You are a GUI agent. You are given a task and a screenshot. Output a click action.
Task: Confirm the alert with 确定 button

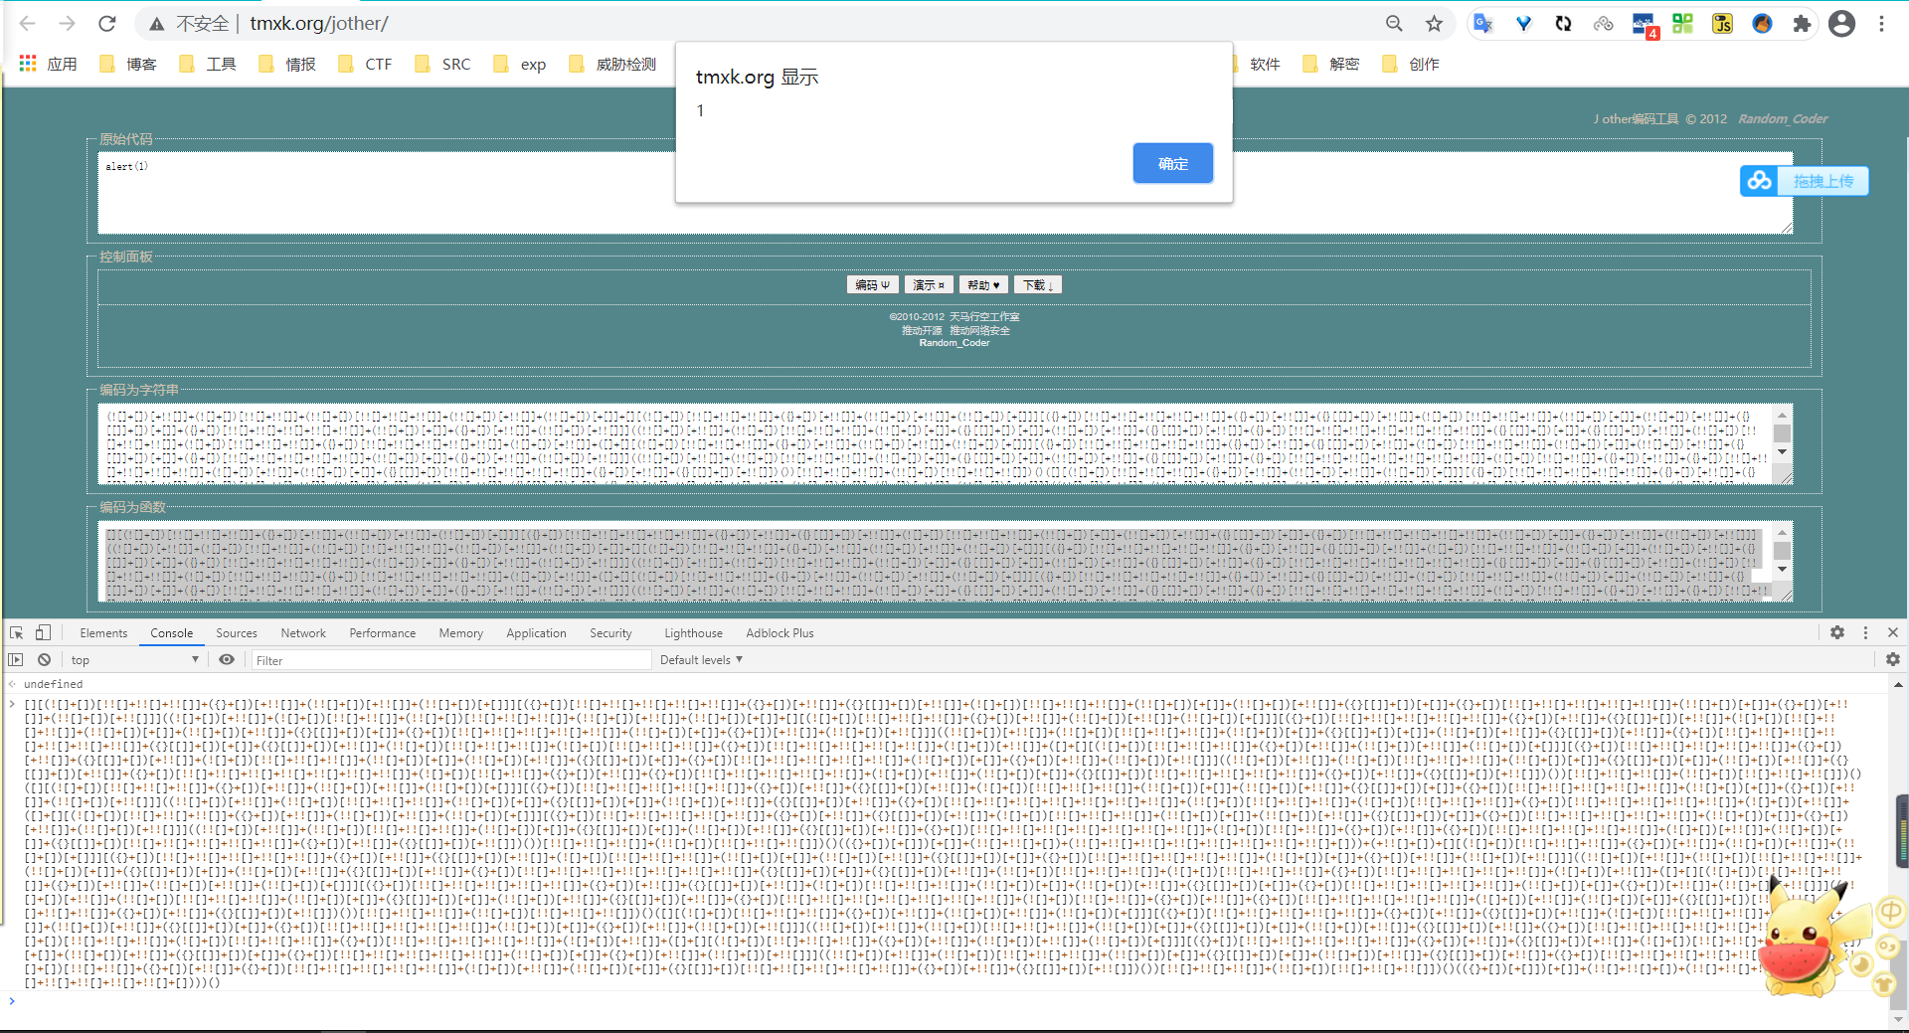(x=1172, y=163)
